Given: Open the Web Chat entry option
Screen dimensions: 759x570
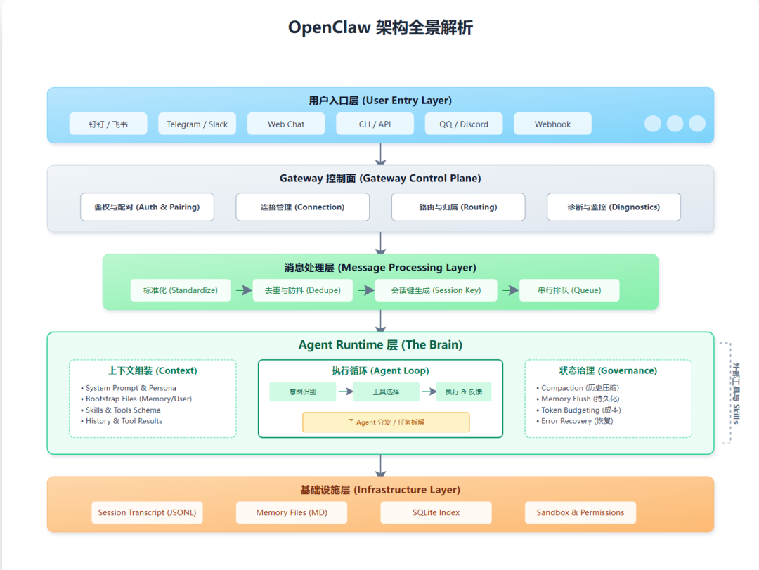Looking at the screenshot, I should tap(285, 124).
